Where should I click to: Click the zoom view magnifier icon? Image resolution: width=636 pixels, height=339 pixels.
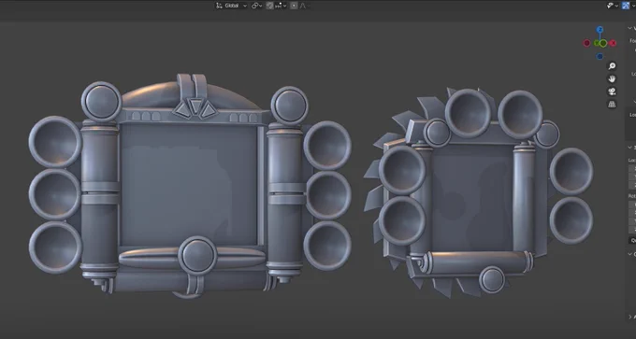(612, 66)
